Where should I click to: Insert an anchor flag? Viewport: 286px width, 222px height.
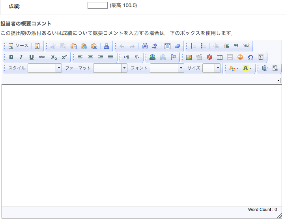[x=173, y=57]
